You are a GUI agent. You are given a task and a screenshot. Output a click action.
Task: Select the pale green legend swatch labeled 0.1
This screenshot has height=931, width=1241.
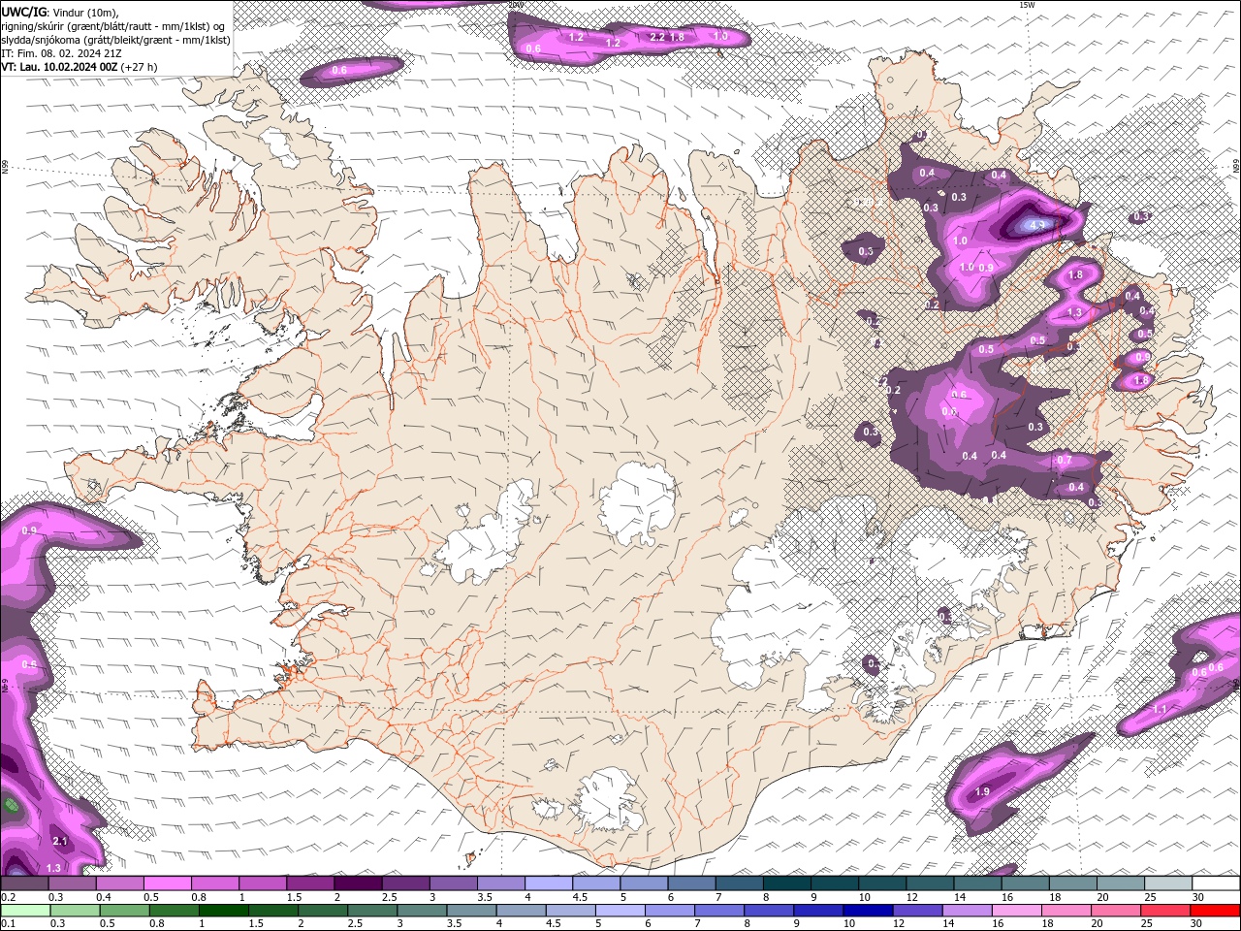(x=25, y=911)
